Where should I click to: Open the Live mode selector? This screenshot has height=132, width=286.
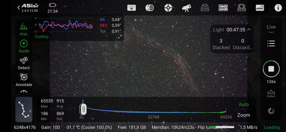pos(271,29)
